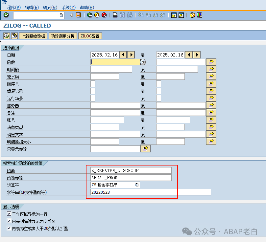The image size is (266, 242).
Task: Click the ZILOG配置 button
Action: pyautogui.click(x=90, y=36)
